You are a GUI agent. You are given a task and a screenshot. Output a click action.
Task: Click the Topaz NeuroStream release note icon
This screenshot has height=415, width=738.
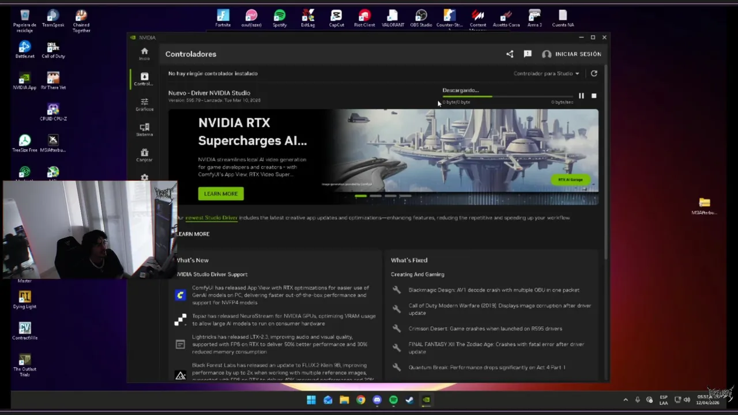(180, 320)
